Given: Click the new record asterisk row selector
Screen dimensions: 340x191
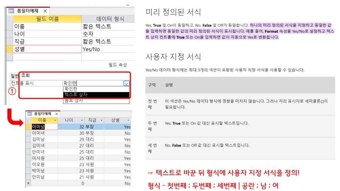Looking at the screenshot, I should (x=28, y=183).
